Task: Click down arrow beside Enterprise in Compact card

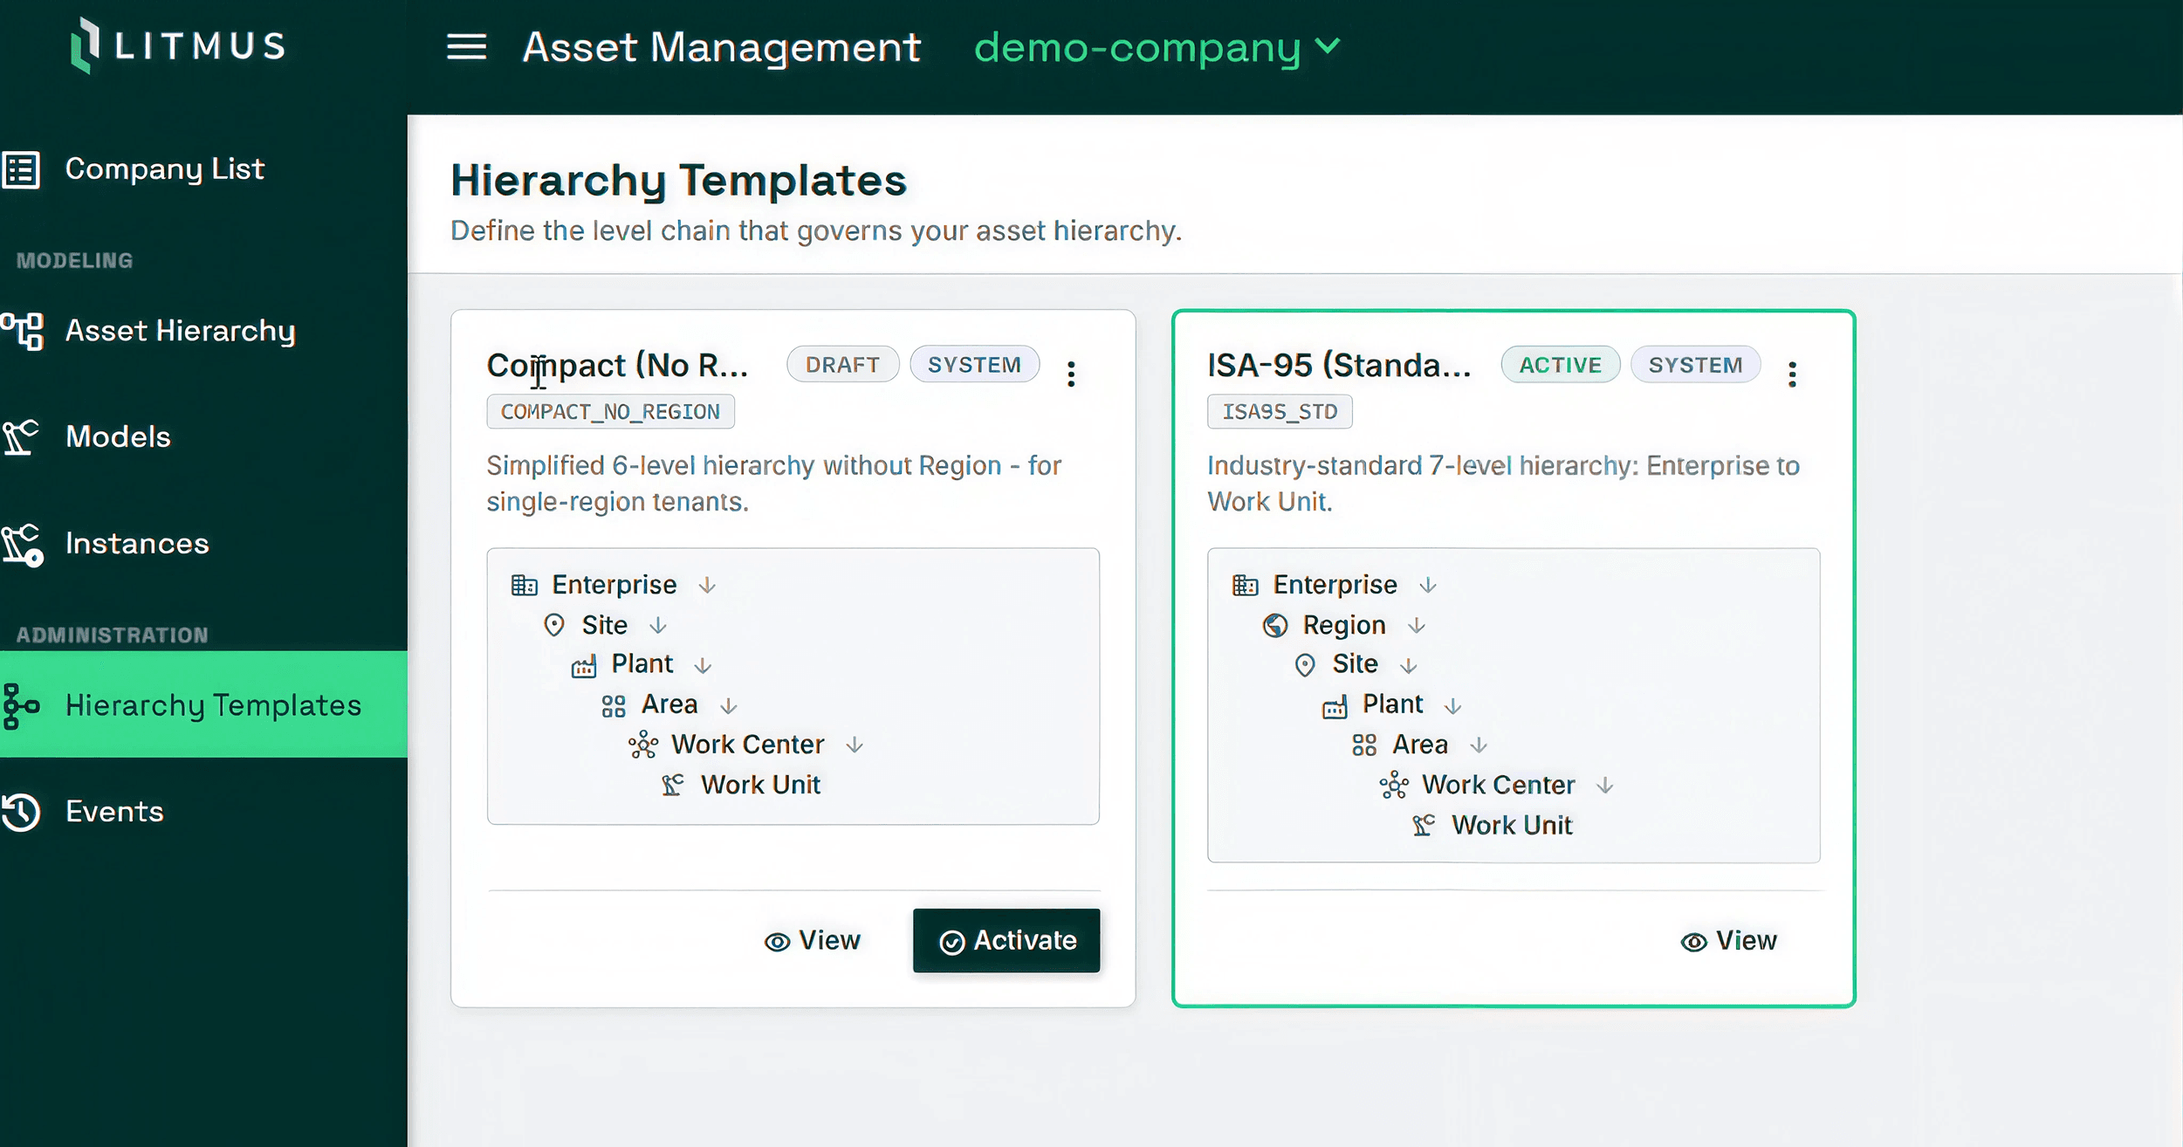Action: point(707,586)
